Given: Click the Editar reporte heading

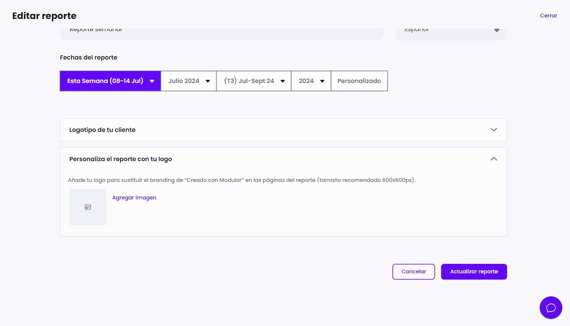Looking at the screenshot, I should click(x=44, y=16).
